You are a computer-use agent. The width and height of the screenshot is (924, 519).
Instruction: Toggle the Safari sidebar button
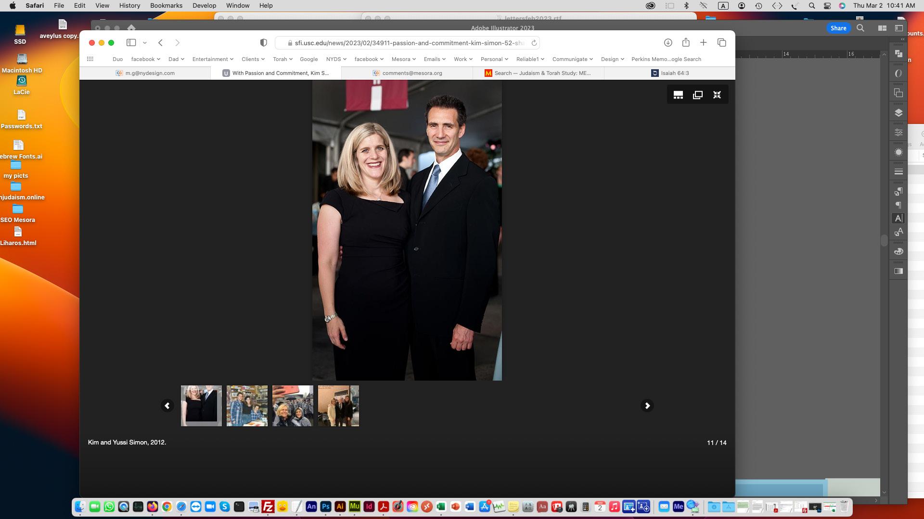click(131, 43)
